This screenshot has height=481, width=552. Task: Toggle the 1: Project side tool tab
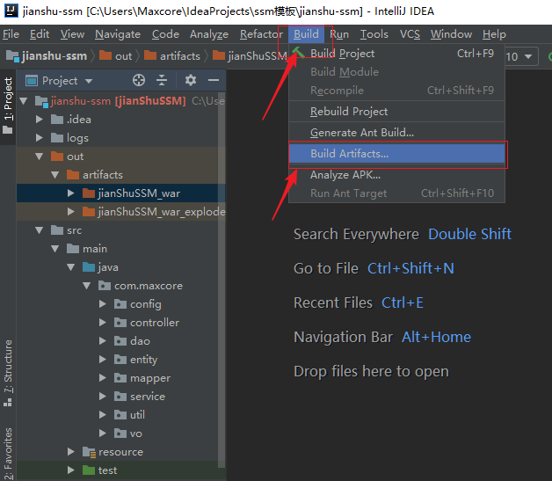pyautogui.click(x=8, y=106)
